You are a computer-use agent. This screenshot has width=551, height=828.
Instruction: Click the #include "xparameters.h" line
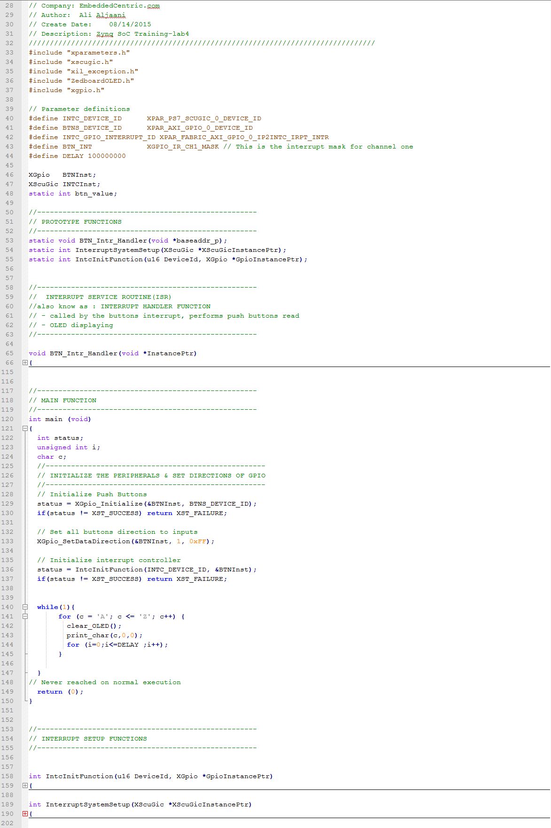click(x=79, y=53)
